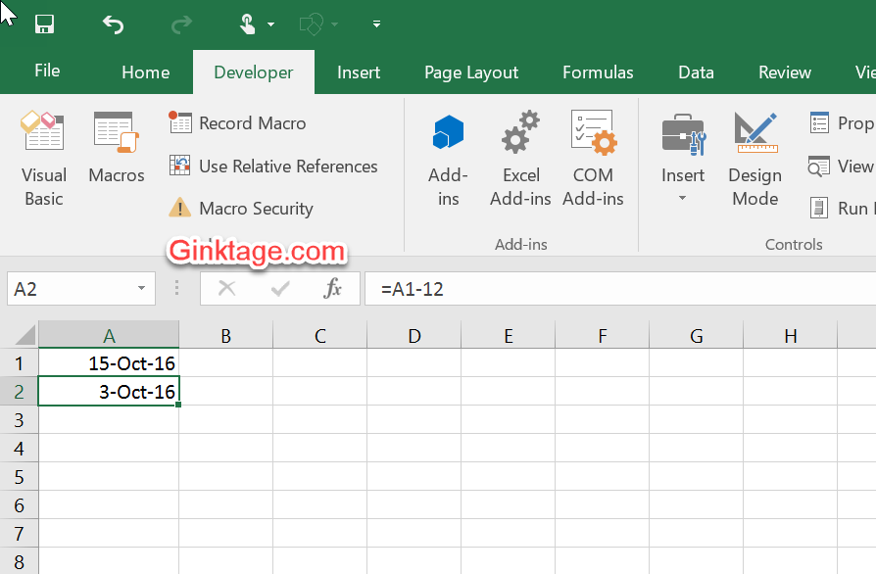Viewport: 876px width, 574px height.
Task: Click the Undo arrow in Quick Access Toolbar
Action: coord(113,24)
